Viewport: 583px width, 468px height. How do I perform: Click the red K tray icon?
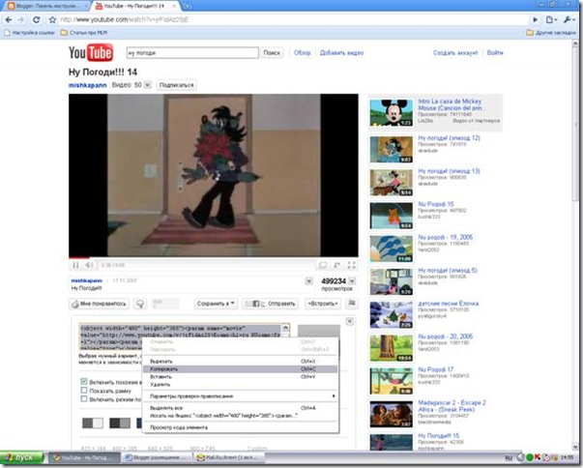[x=537, y=457]
